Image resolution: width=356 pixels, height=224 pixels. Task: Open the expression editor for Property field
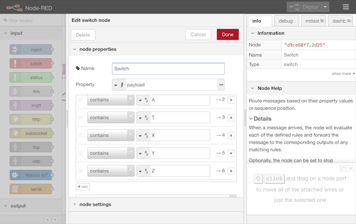[221, 85]
